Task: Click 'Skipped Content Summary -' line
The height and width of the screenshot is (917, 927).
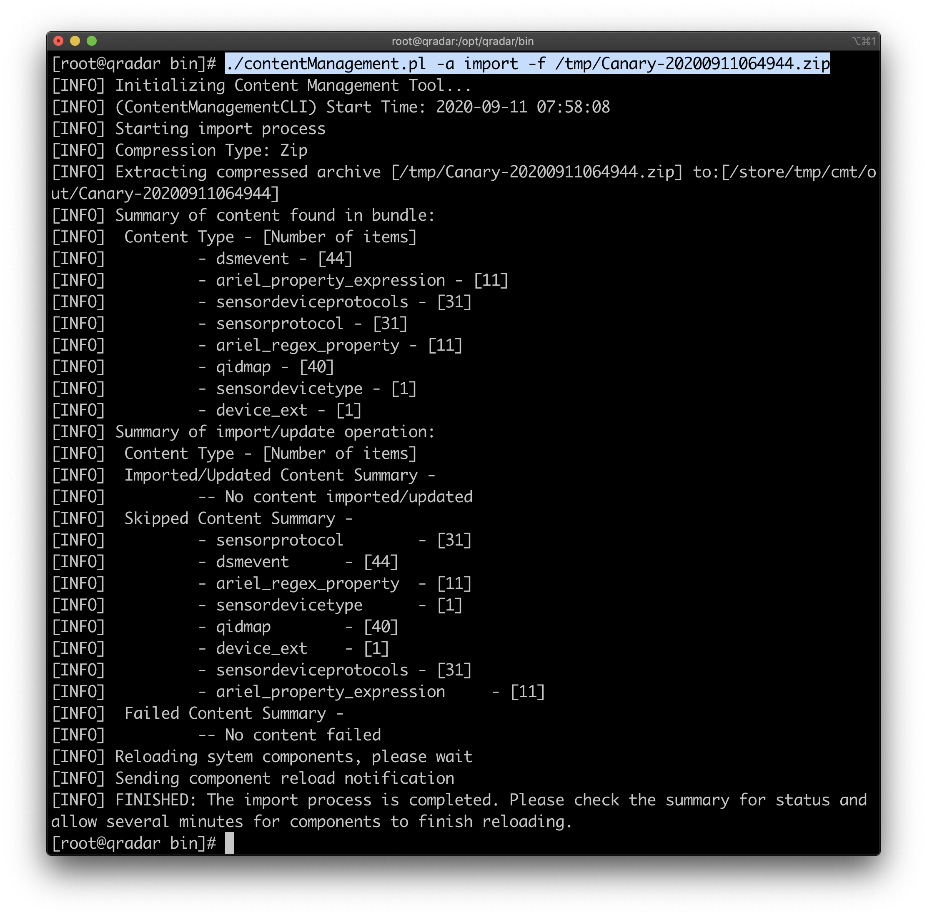Action: 202,518
